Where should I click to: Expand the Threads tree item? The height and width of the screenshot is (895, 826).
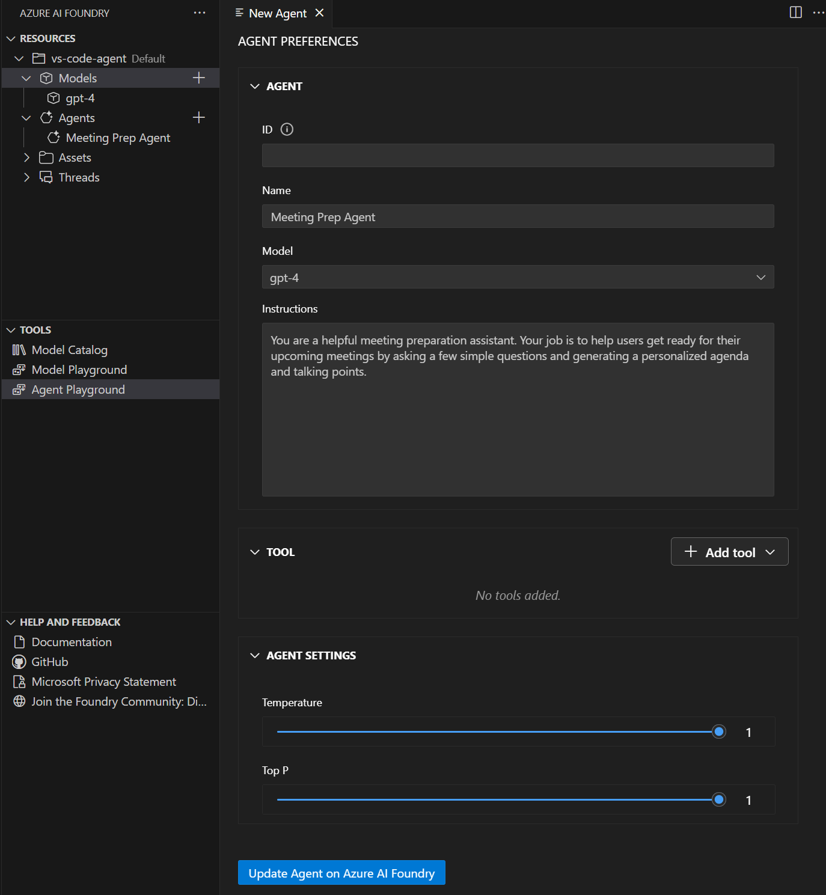27,177
